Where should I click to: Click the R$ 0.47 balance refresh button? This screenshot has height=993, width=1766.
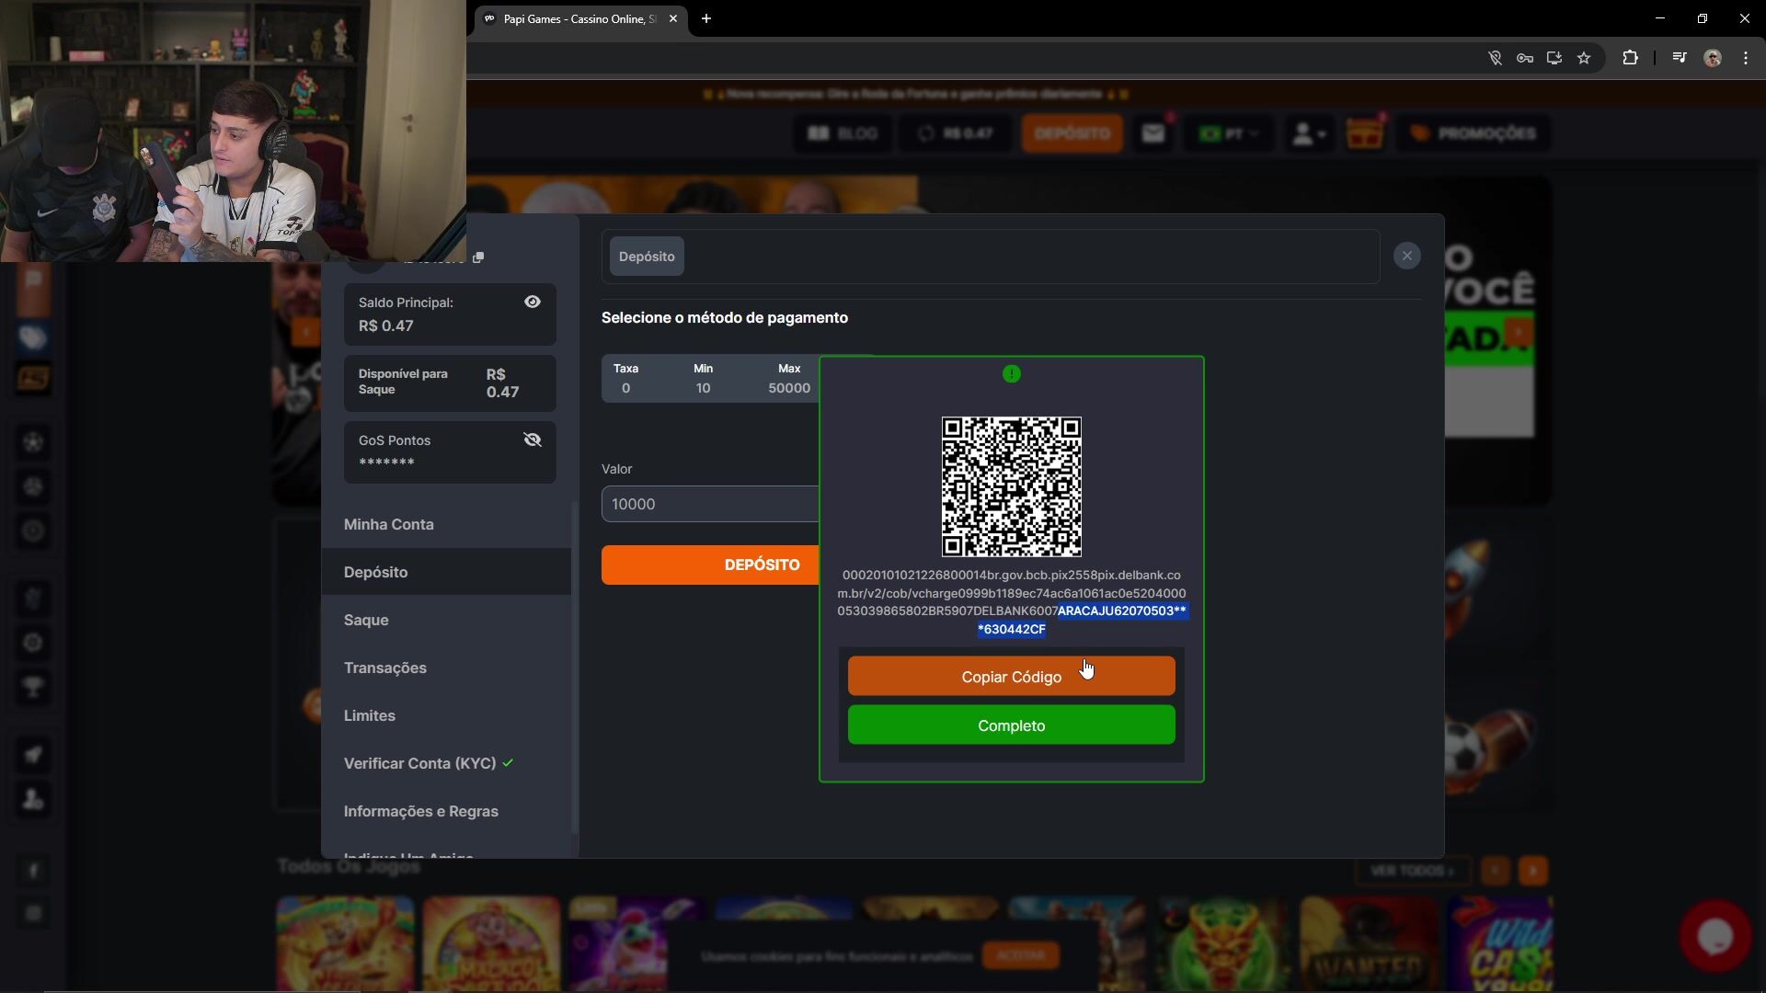pyautogui.click(x=956, y=133)
